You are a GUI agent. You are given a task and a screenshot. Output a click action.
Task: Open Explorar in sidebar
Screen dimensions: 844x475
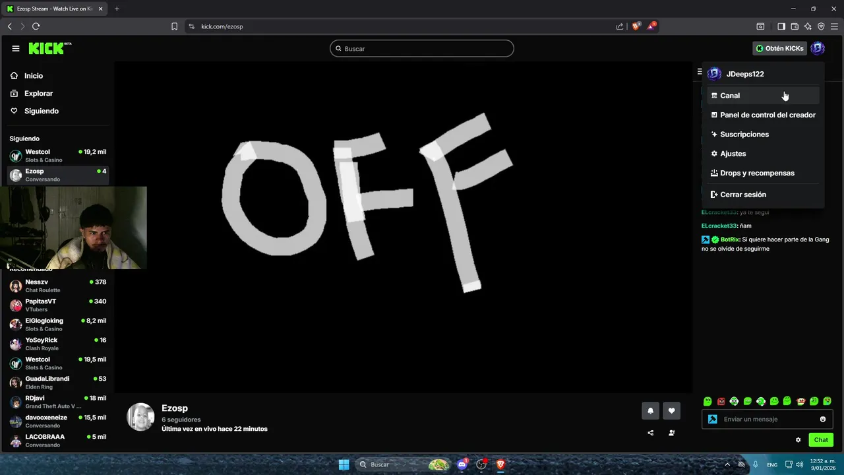[x=57, y=94]
